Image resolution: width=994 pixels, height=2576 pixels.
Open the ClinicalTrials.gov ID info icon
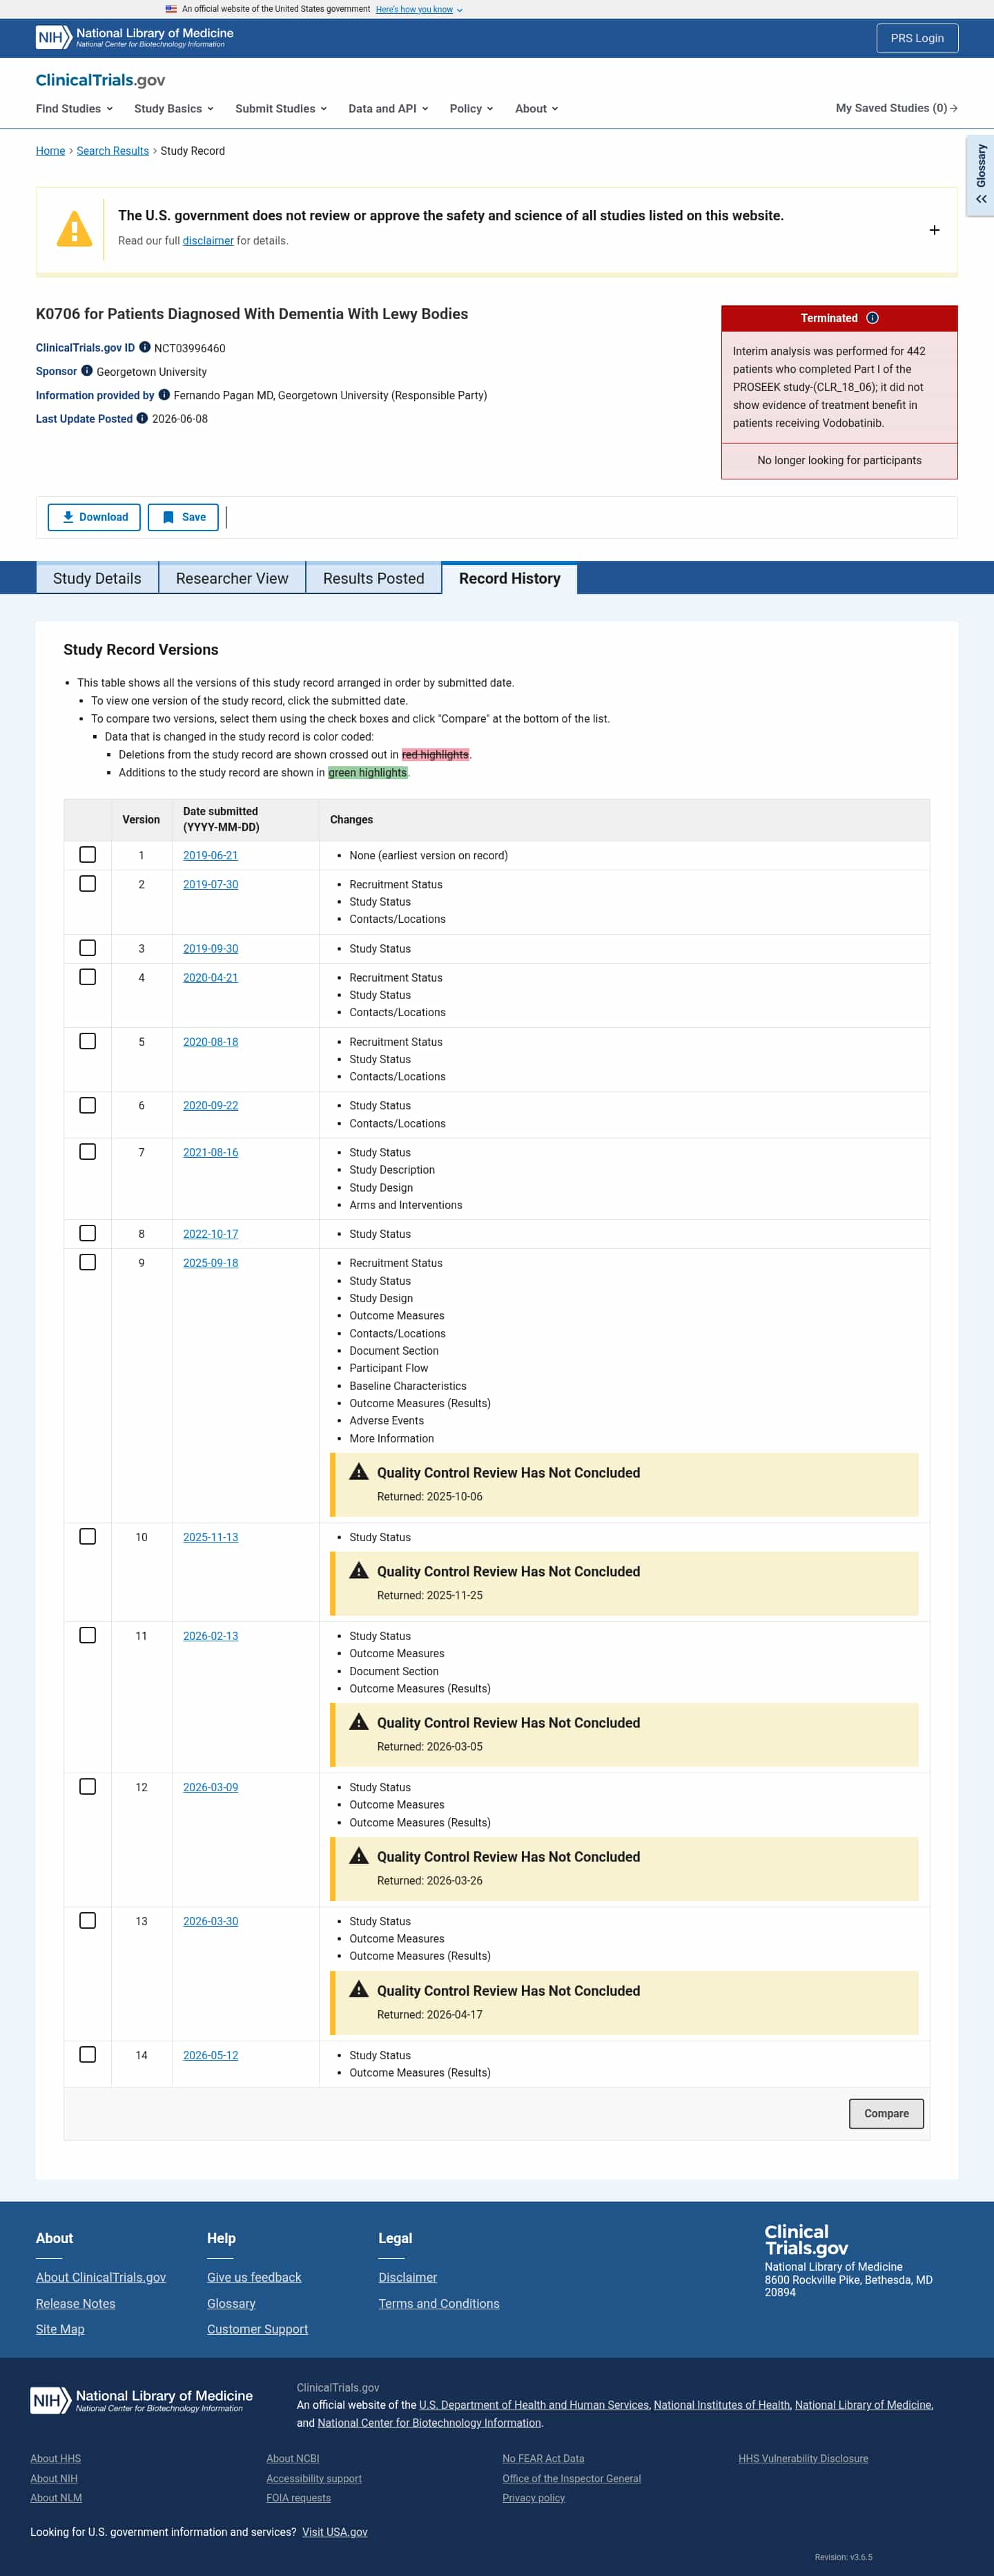pyautogui.click(x=145, y=347)
